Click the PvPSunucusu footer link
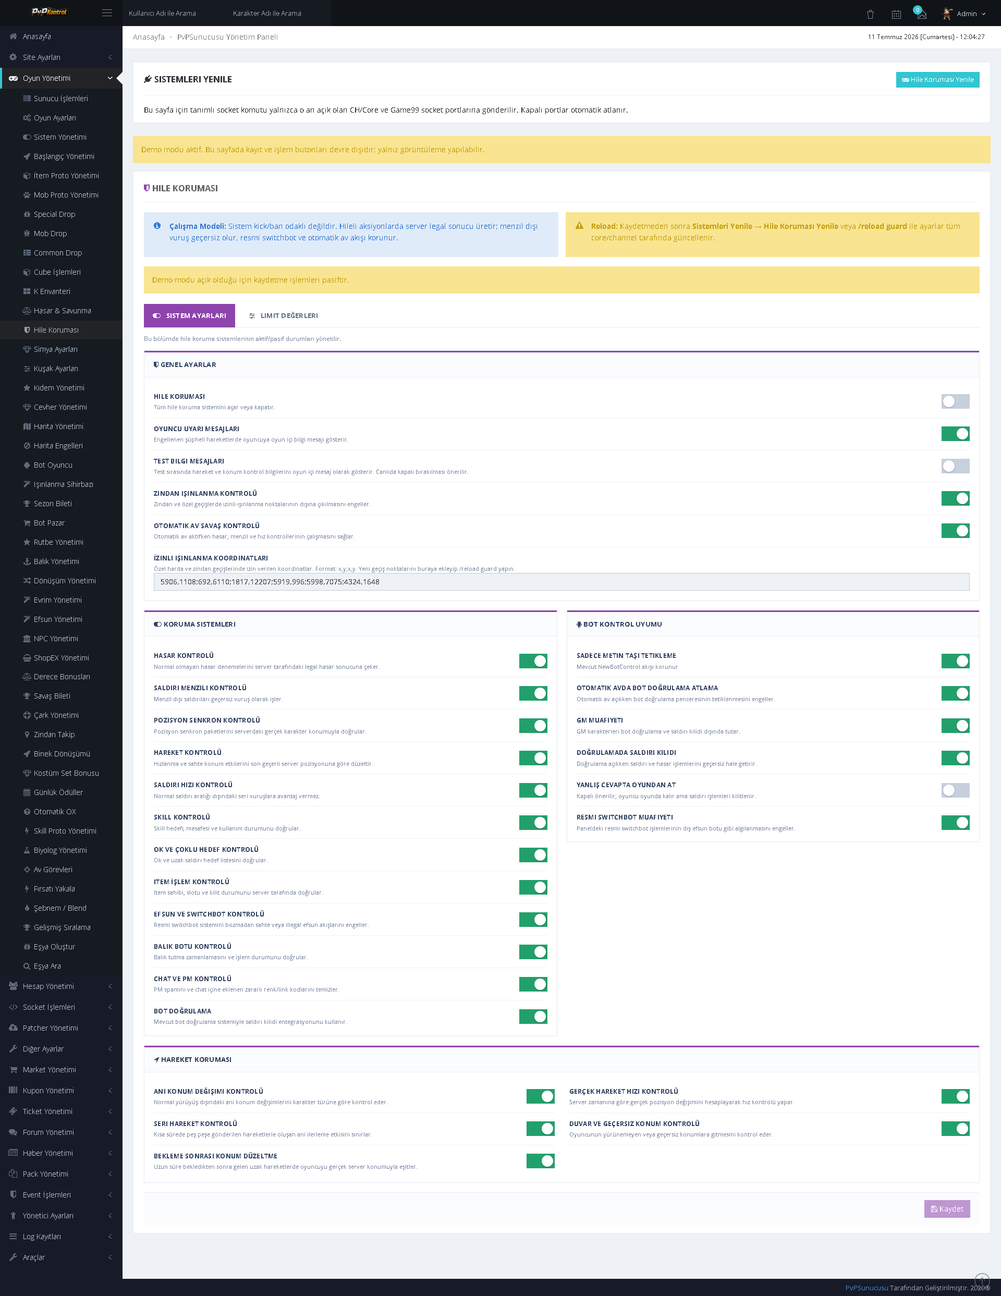This screenshot has width=1001, height=1296. pyautogui.click(x=866, y=1288)
